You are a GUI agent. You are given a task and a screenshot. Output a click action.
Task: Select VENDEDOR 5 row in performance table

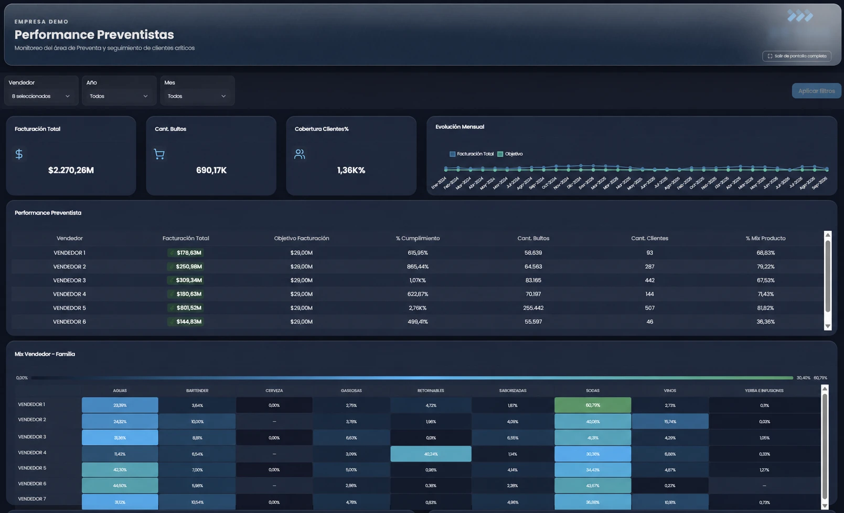point(418,308)
